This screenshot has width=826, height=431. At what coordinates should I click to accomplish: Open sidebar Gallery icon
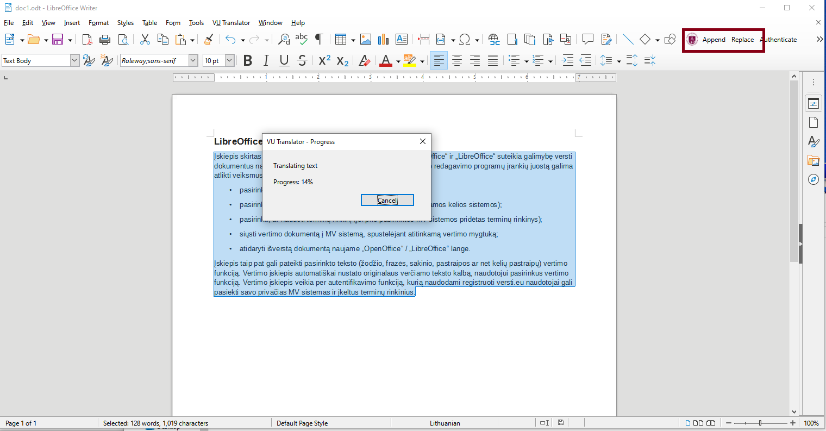pyautogui.click(x=814, y=160)
